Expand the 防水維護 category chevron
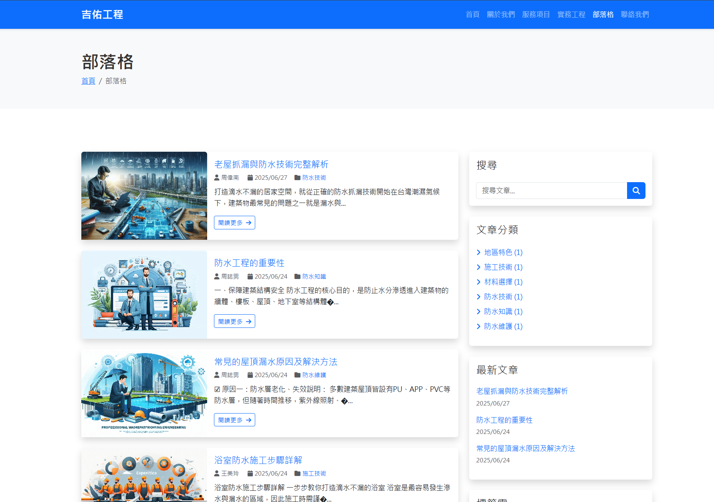714x502 pixels. point(479,326)
